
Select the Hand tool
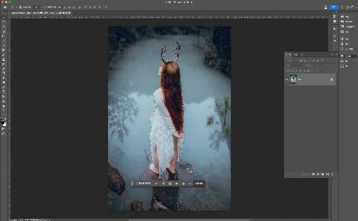pos(4,106)
